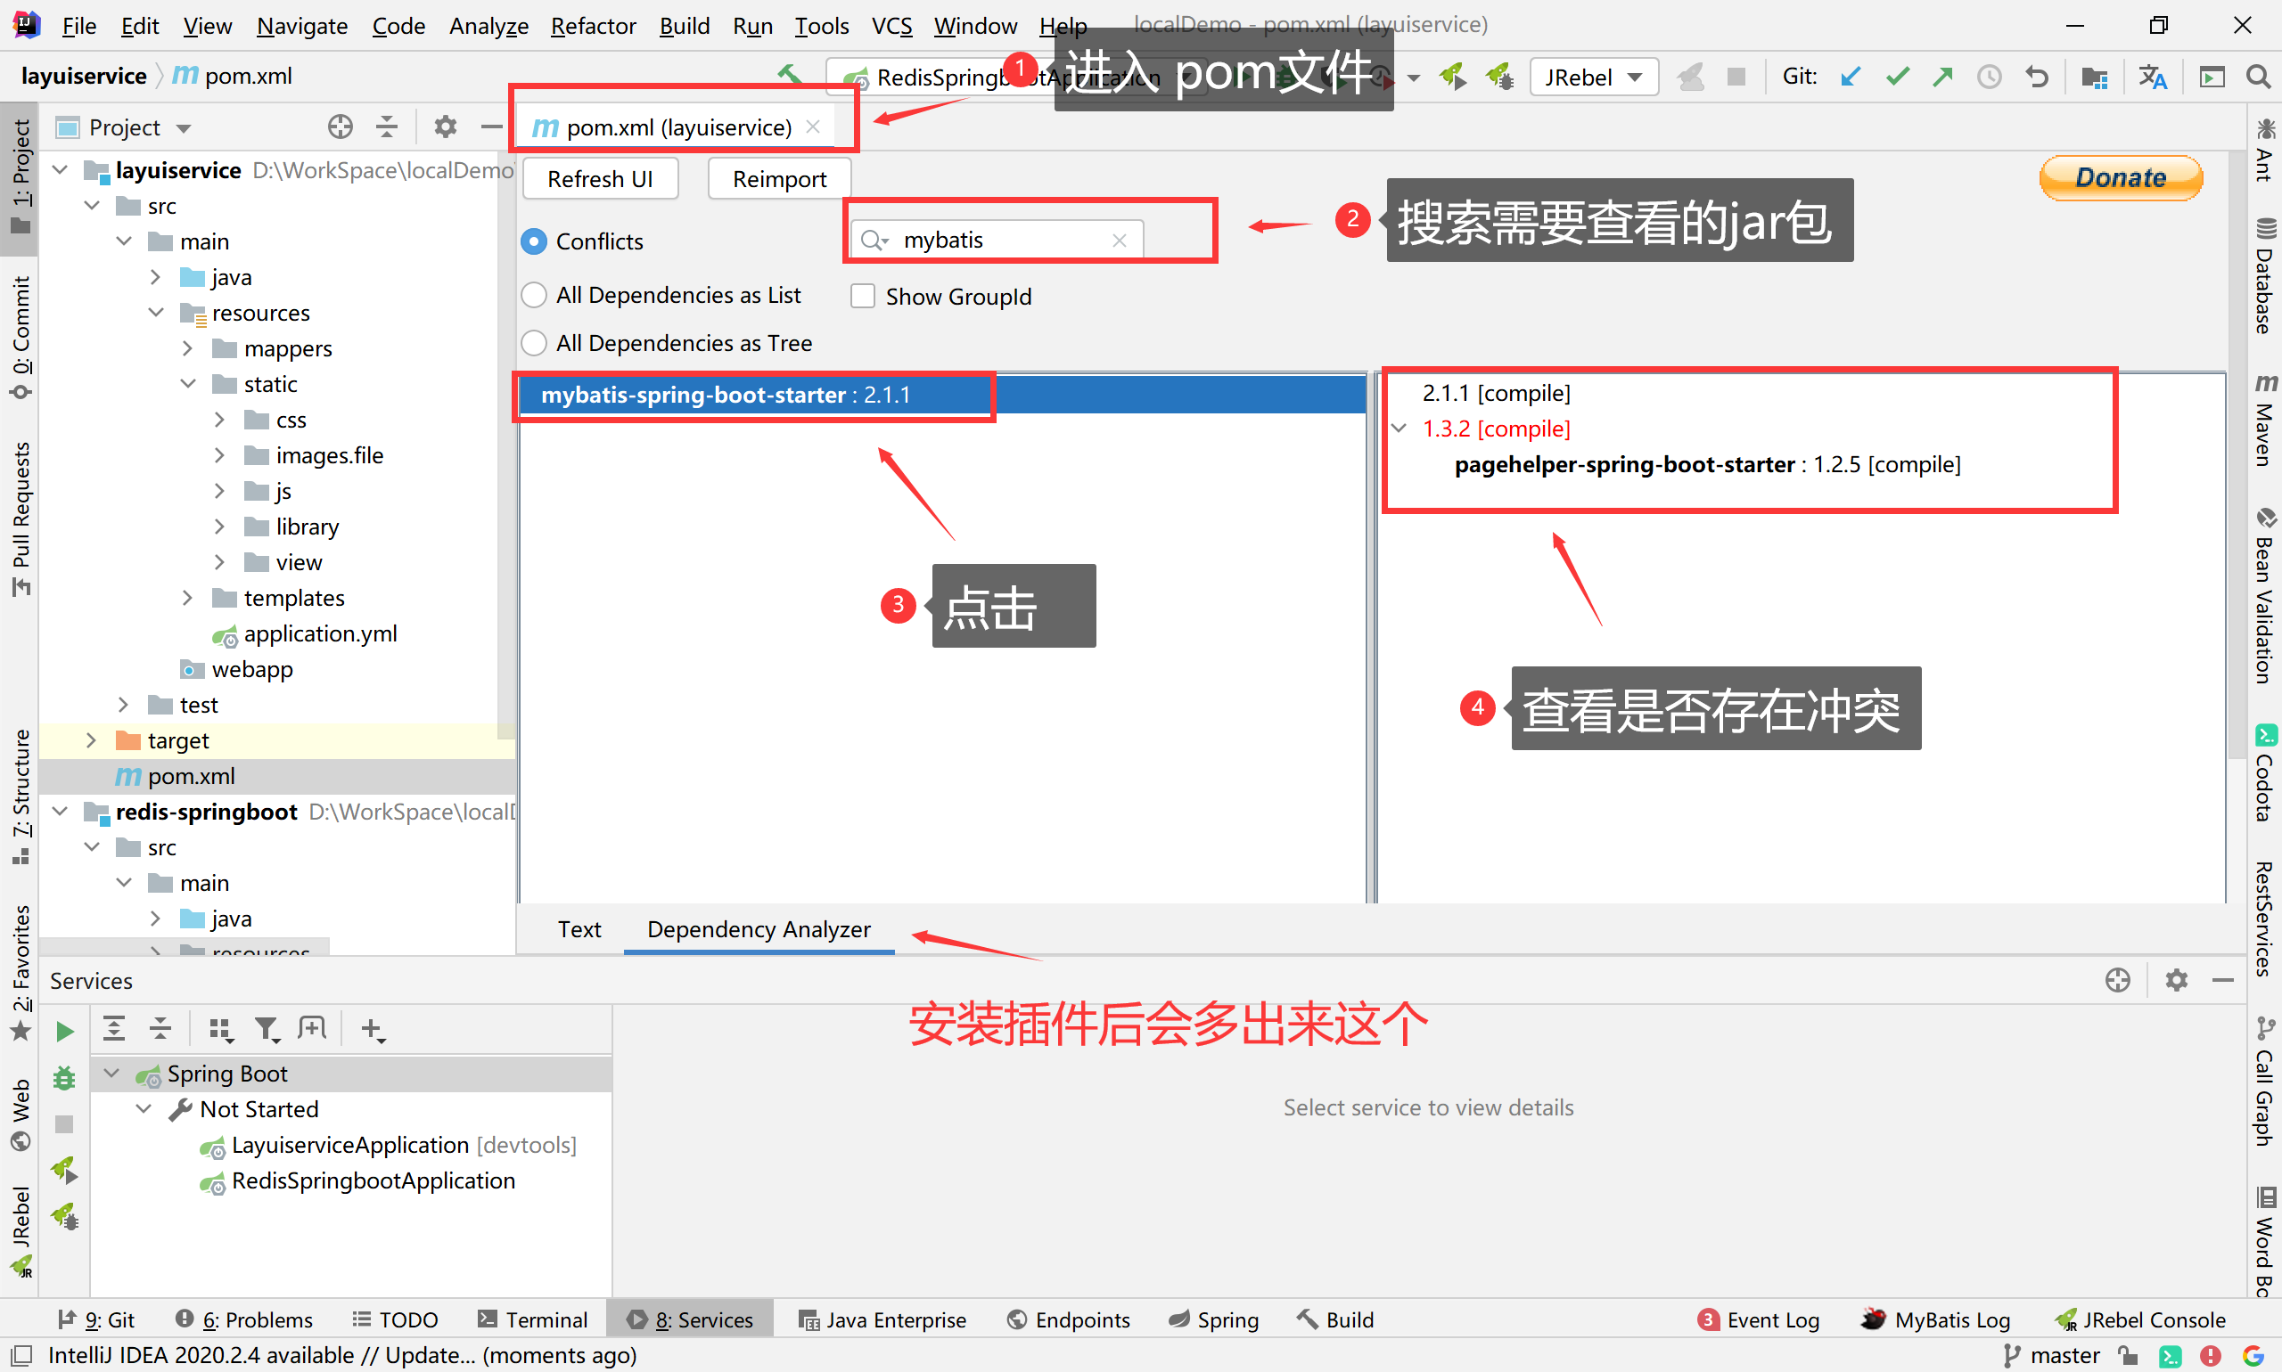The width and height of the screenshot is (2282, 1372).
Task: Click the Git push arrow icon
Action: pos(1942,77)
